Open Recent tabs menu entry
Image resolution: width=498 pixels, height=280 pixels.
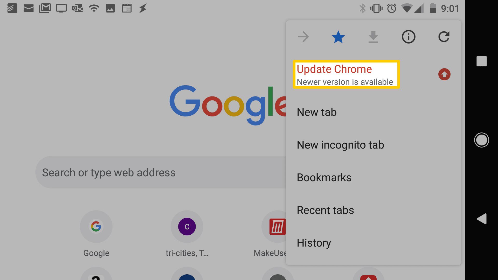click(325, 210)
